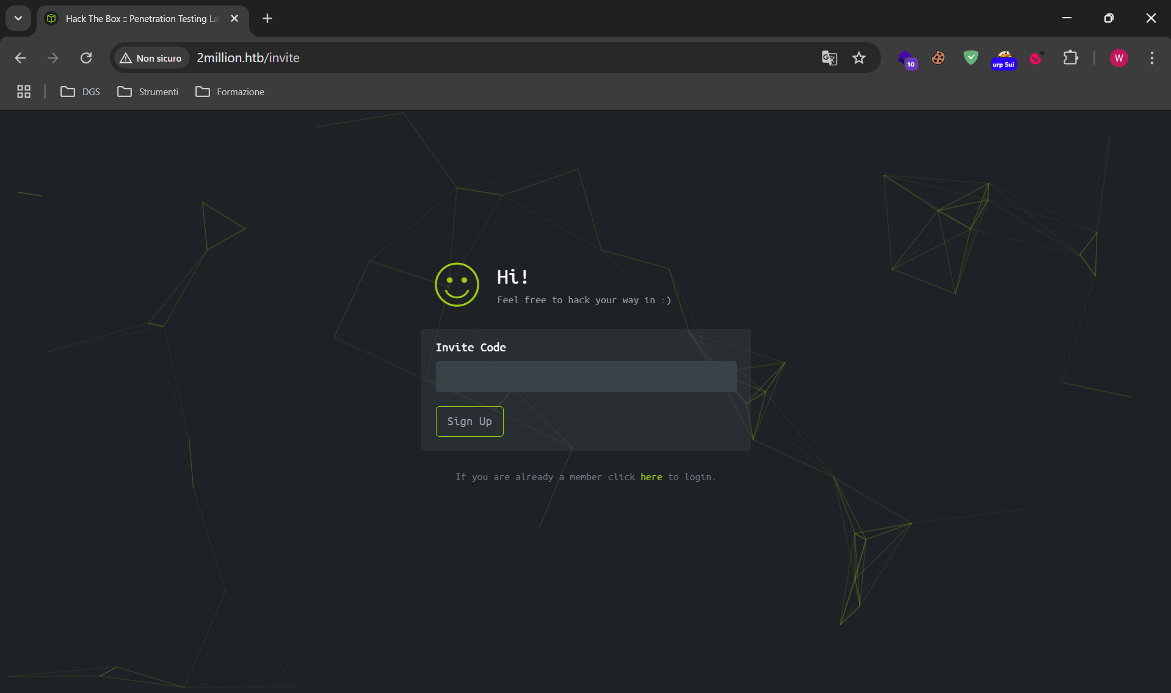Screen dimensions: 1171x693
Task: Submit with the Sign Up button
Action: point(469,422)
